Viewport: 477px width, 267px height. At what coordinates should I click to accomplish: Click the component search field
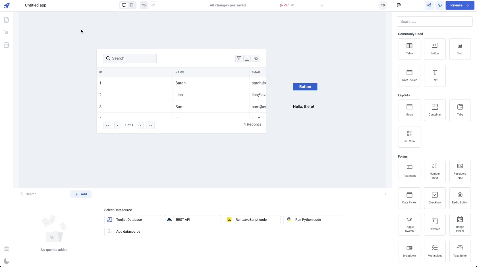pyautogui.click(x=434, y=22)
